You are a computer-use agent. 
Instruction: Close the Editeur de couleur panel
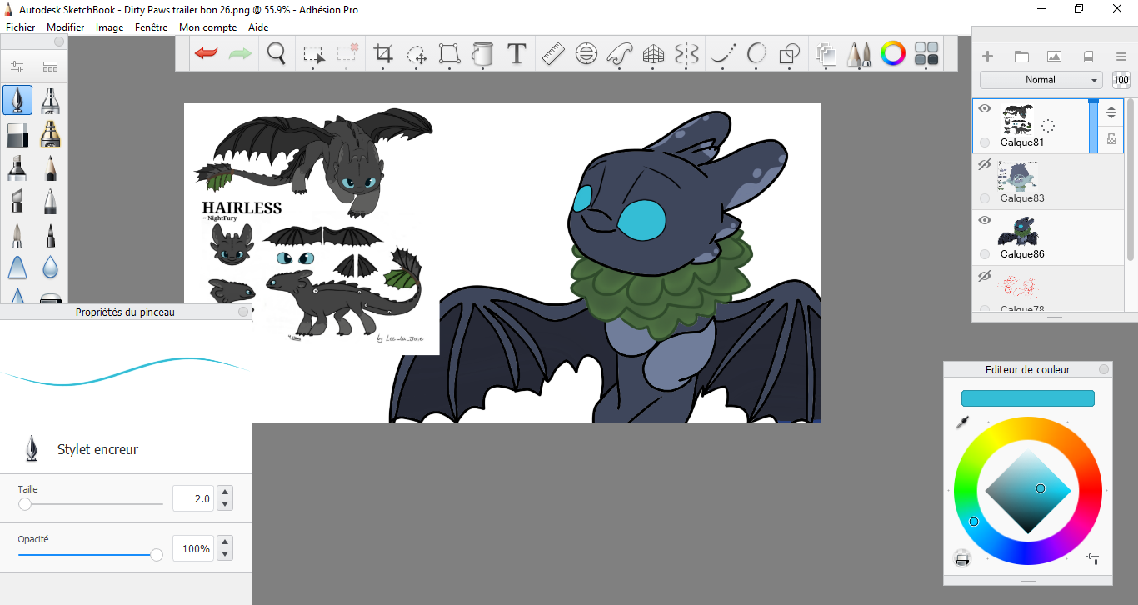coord(1104,369)
